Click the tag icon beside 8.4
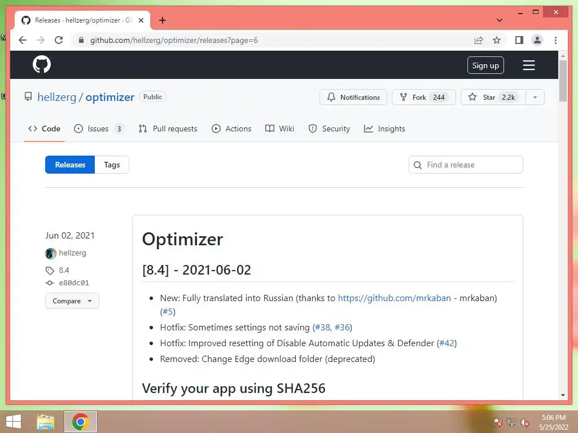This screenshot has height=433, width=578. [50, 271]
